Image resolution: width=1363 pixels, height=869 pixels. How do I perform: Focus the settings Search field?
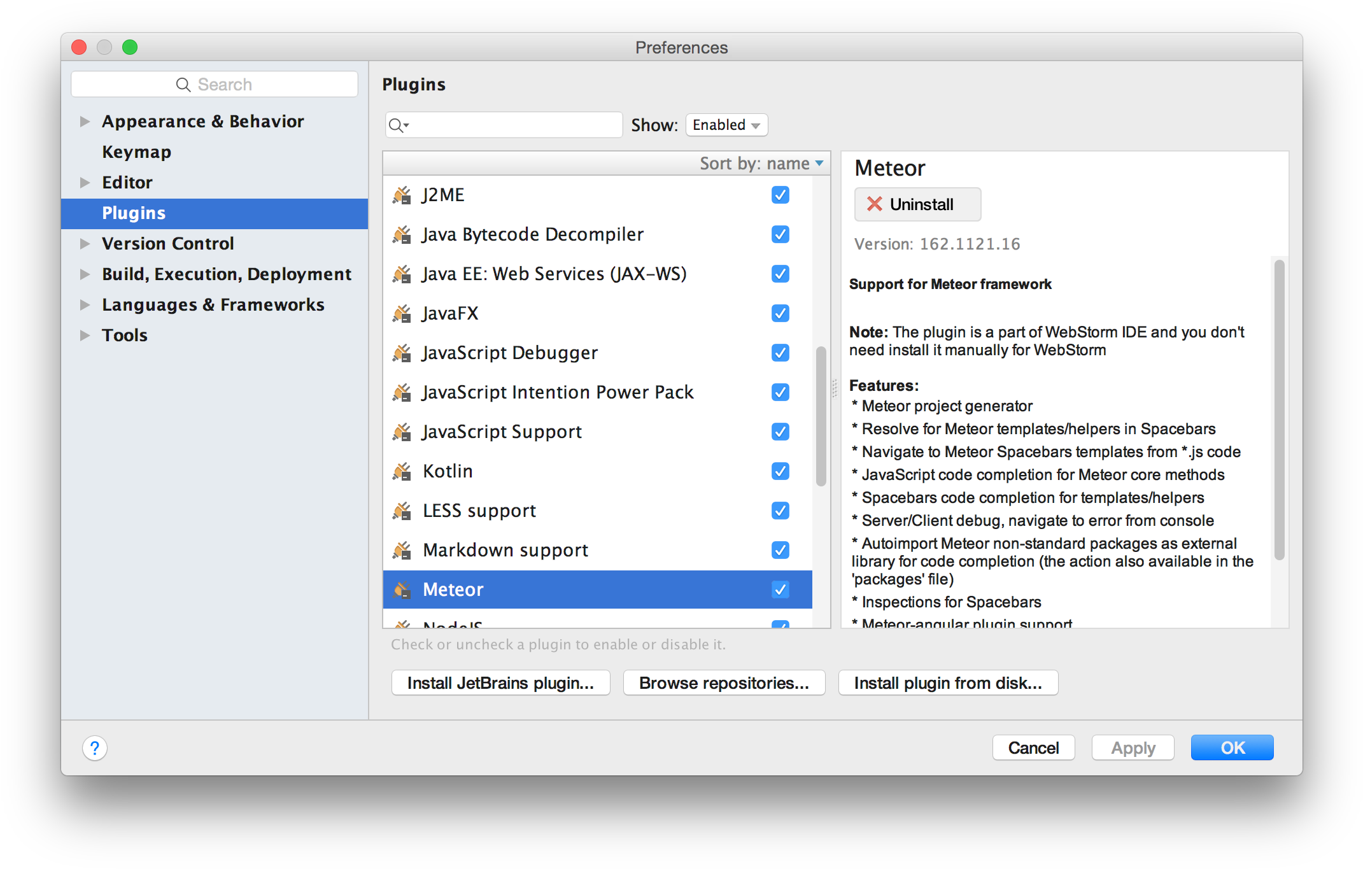(215, 85)
